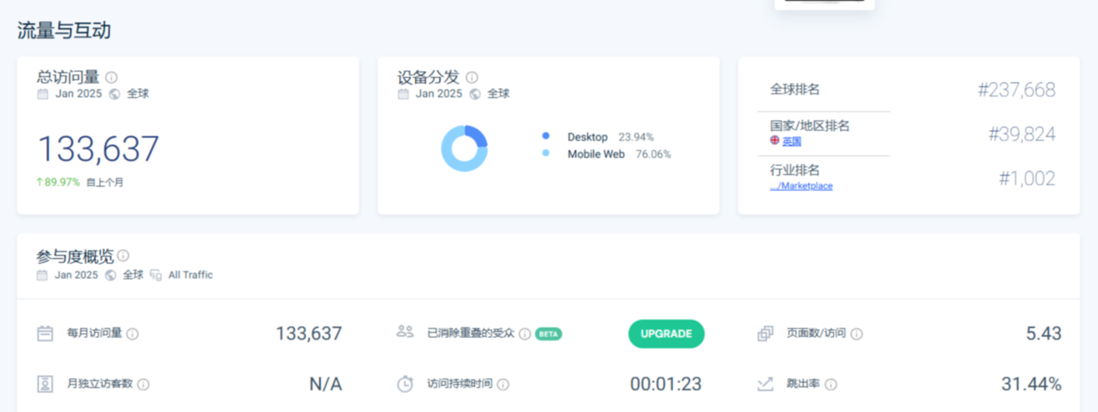Click calendar icon in 参与度概览 header
The height and width of the screenshot is (412, 1098).
coord(42,275)
